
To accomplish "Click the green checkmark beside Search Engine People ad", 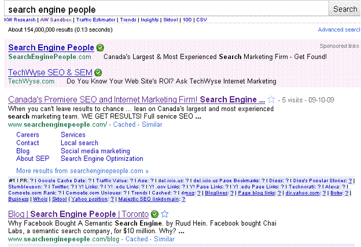I will (100, 48).
